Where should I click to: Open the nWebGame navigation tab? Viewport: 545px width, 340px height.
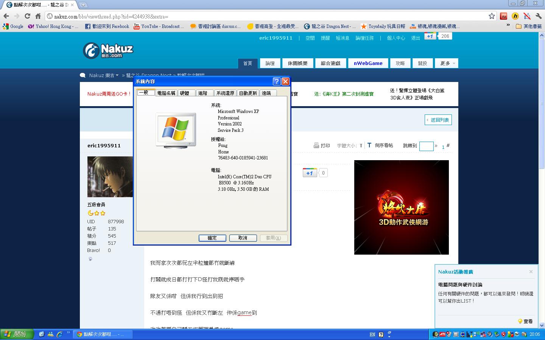tap(368, 63)
